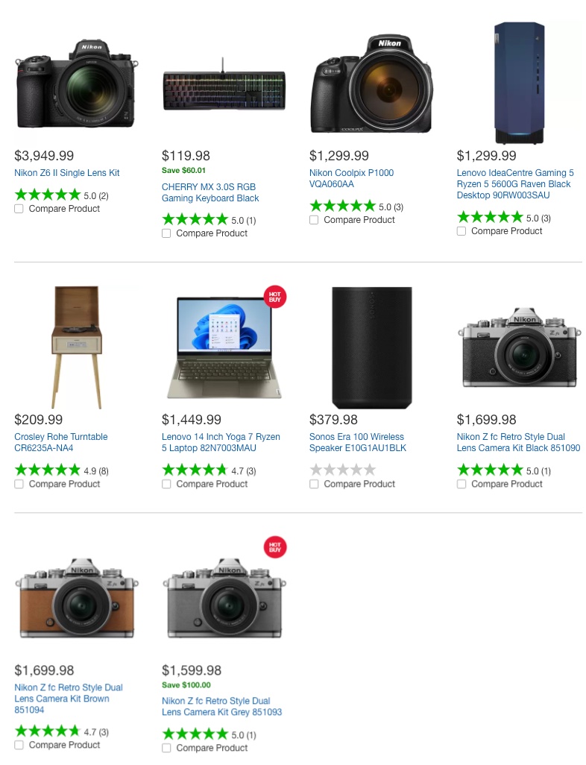586x765 pixels.
Task: Click the star rating of Crosley Rohe Turntable
Action: pos(47,470)
